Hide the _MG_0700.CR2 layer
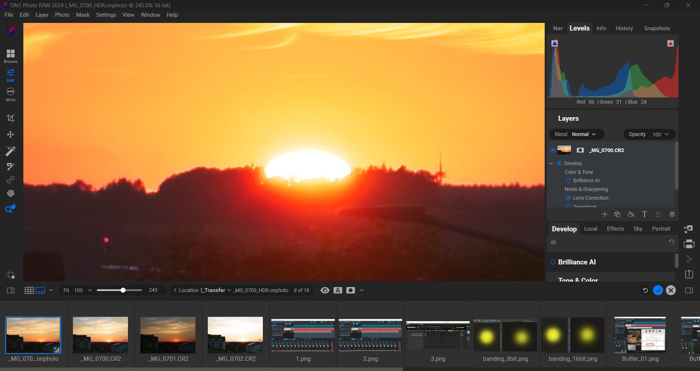700x371 pixels. [x=553, y=150]
